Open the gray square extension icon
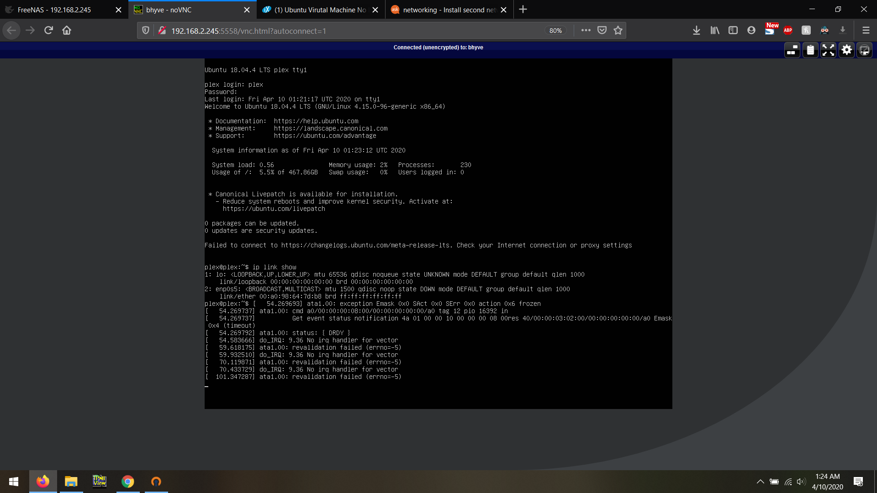The height and width of the screenshot is (493, 877). [806, 31]
